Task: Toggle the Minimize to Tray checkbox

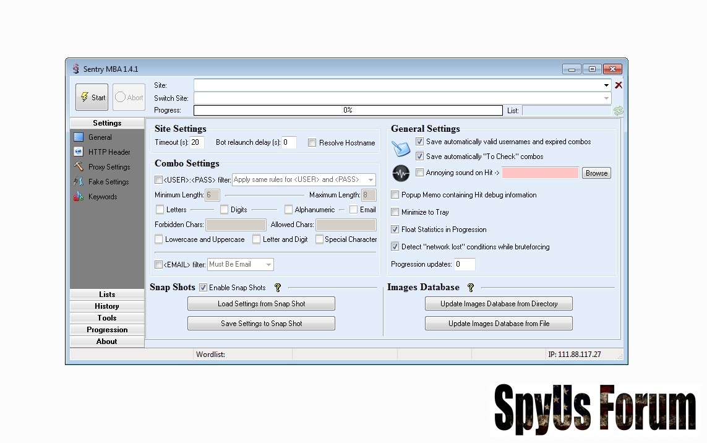Action: pyautogui.click(x=395, y=212)
